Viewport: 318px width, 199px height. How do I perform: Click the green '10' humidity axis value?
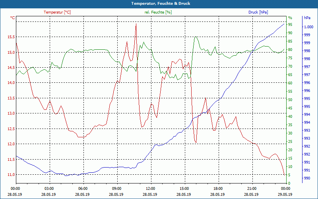coord(290,167)
